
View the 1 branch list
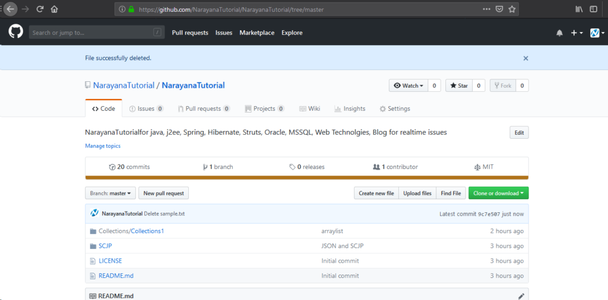[x=217, y=167]
